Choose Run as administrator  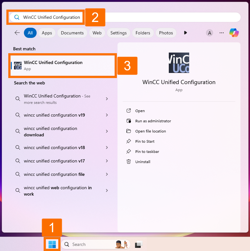[x=153, y=121]
